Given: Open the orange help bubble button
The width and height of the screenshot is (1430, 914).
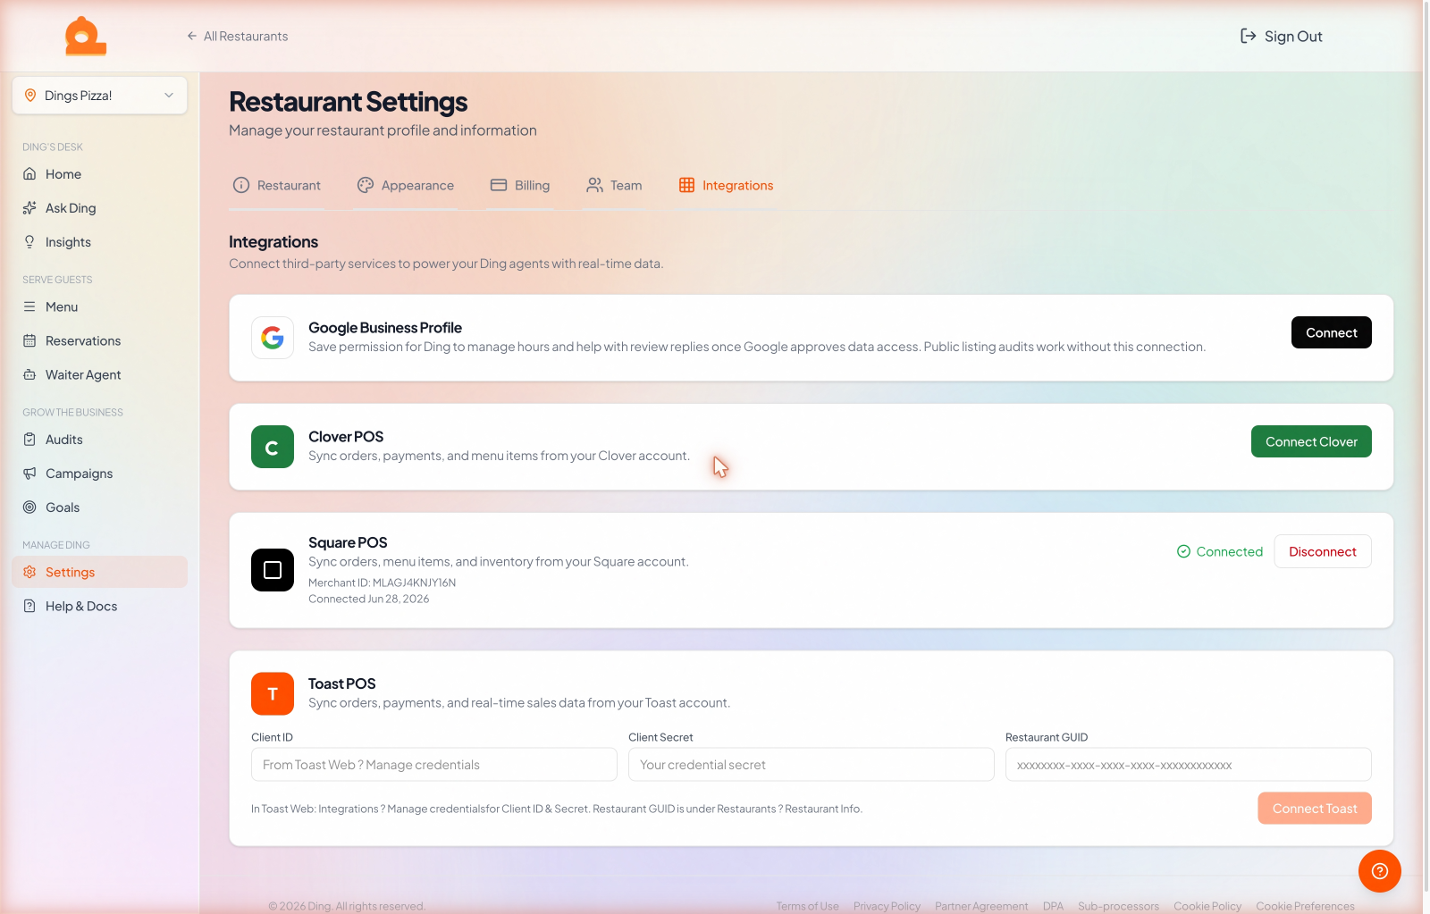Looking at the screenshot, I should (x=1380, y=871).
